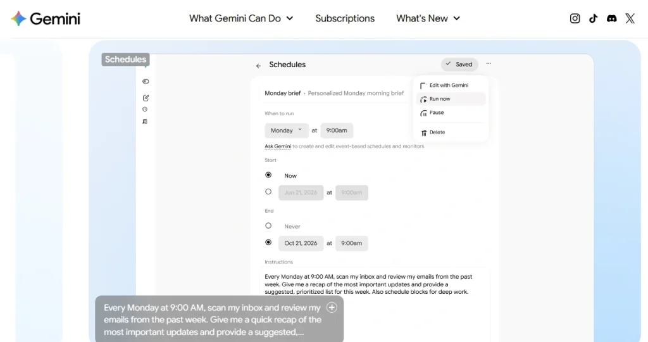This screenshot has width=648, height=342.
Task: Open the disabled start time 9:00am picker
Action: 351,193
